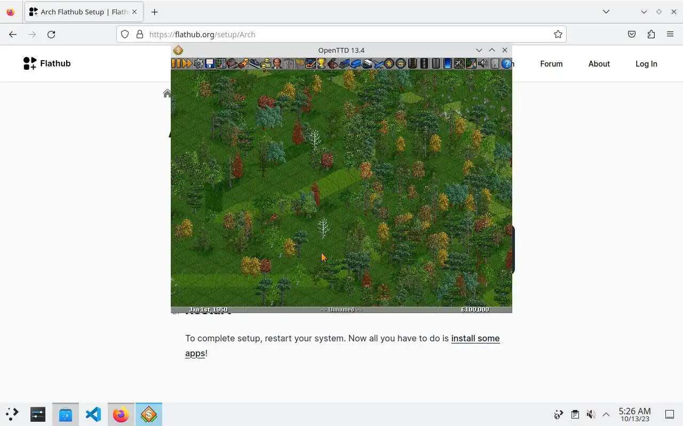Image resolution: width=683 pixels, height=426 pixels.
Task: Open the news and message history
Action: pos(495,64)
